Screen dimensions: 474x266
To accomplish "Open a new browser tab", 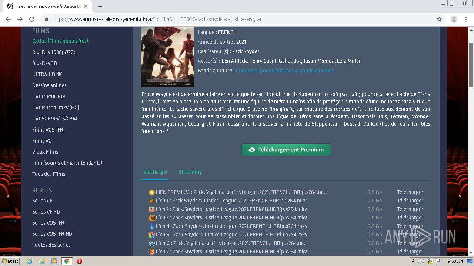I will (100, 6).
